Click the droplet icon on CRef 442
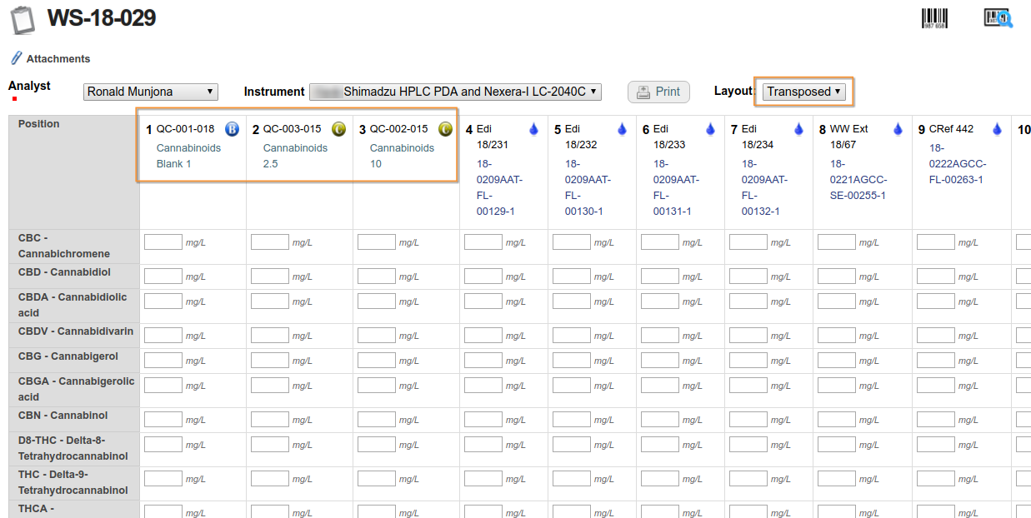The image size is (1031, 518). 997,128
